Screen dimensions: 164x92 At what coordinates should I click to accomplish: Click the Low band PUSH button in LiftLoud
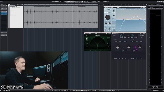click(118, 47)
